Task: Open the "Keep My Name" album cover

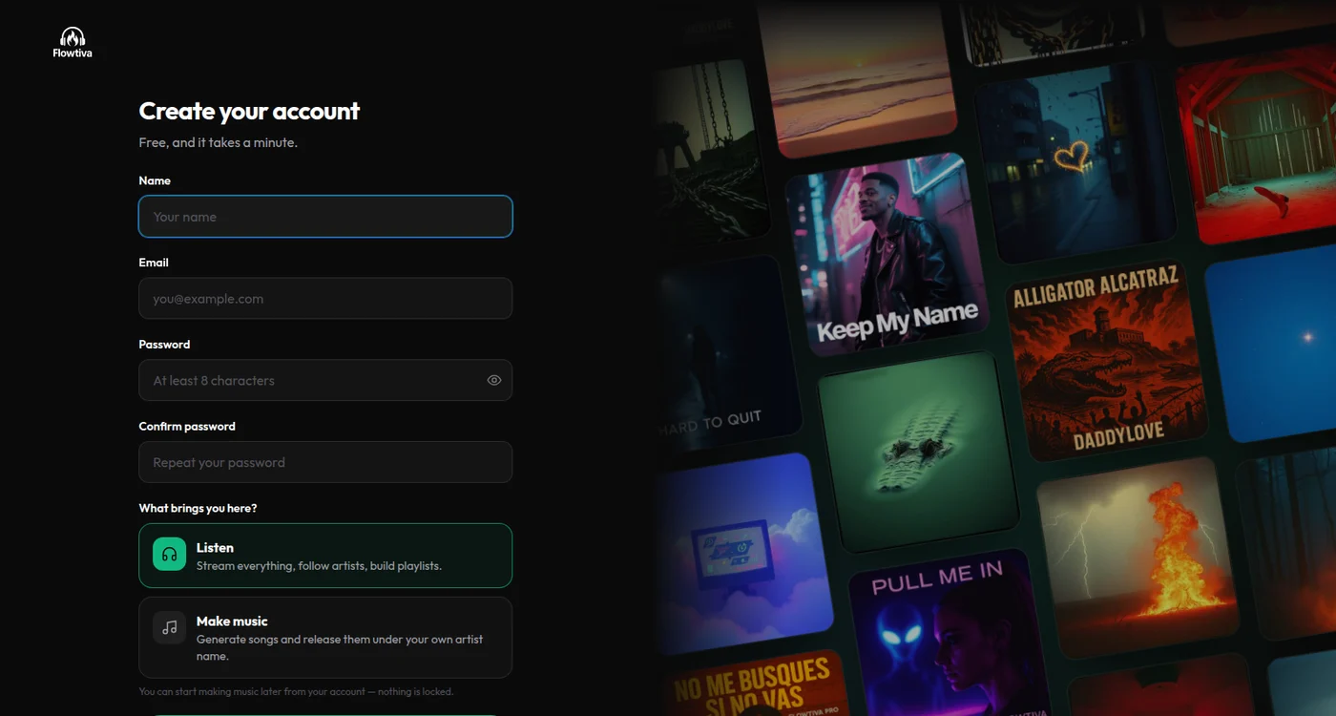Action: coord(887,254)
